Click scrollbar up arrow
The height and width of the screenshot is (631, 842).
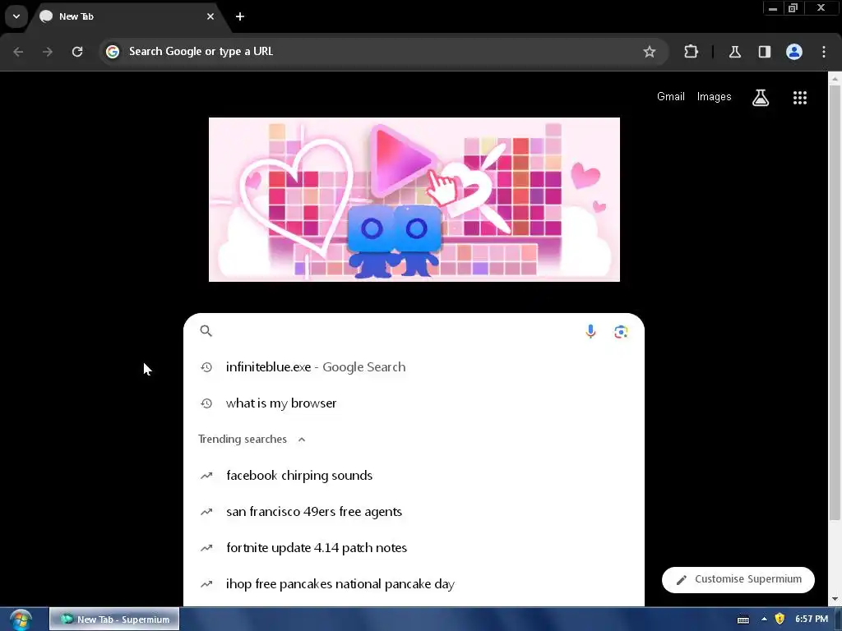(835, 78)
